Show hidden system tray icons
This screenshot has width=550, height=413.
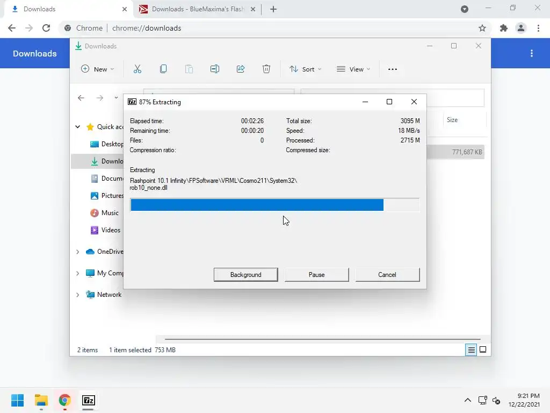468,400
